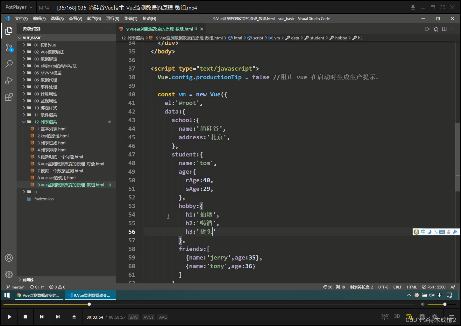Collapse the 12_列表渲染 folder

click(x=24, y=122)
